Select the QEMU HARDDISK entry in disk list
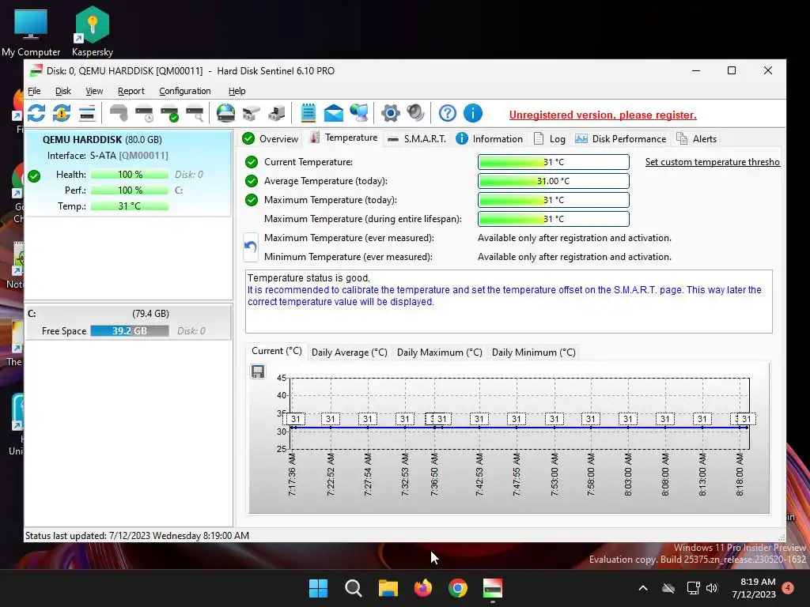810x607 pixels. (128, 173)
